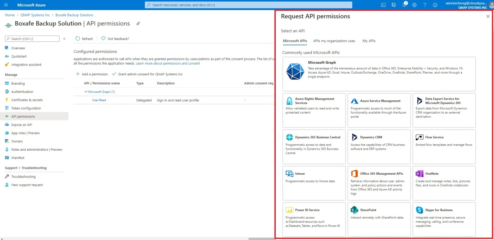Click the Data Export Service icon
Screen dimensions: 494x240
pos(419,101)
